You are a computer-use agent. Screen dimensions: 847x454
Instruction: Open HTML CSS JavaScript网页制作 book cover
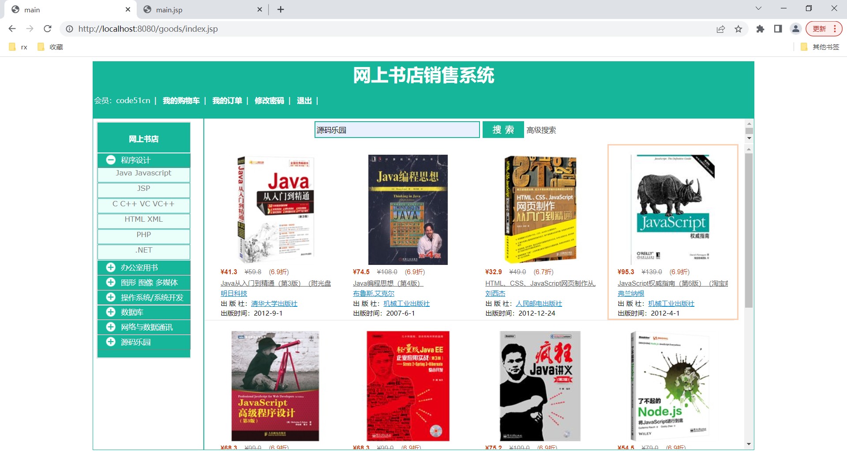540,210
